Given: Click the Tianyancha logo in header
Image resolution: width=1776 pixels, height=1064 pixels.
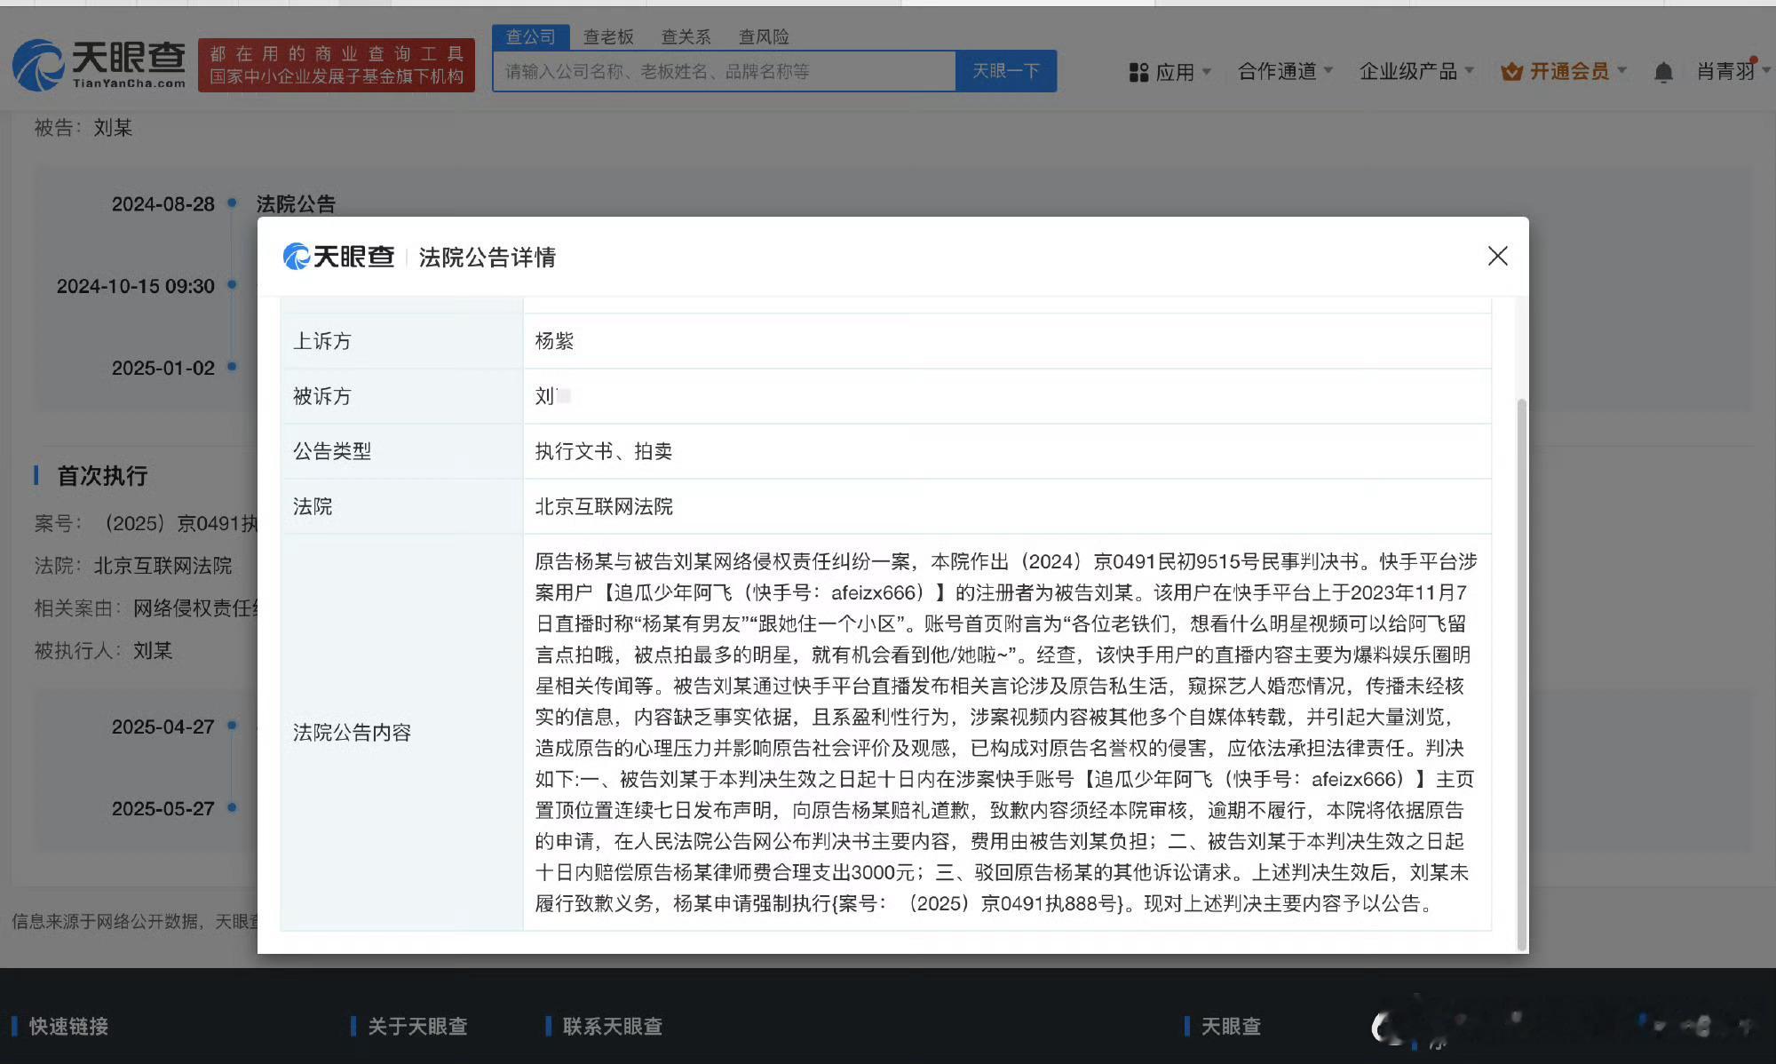Looking at the screenshot, I should (99, 65).
